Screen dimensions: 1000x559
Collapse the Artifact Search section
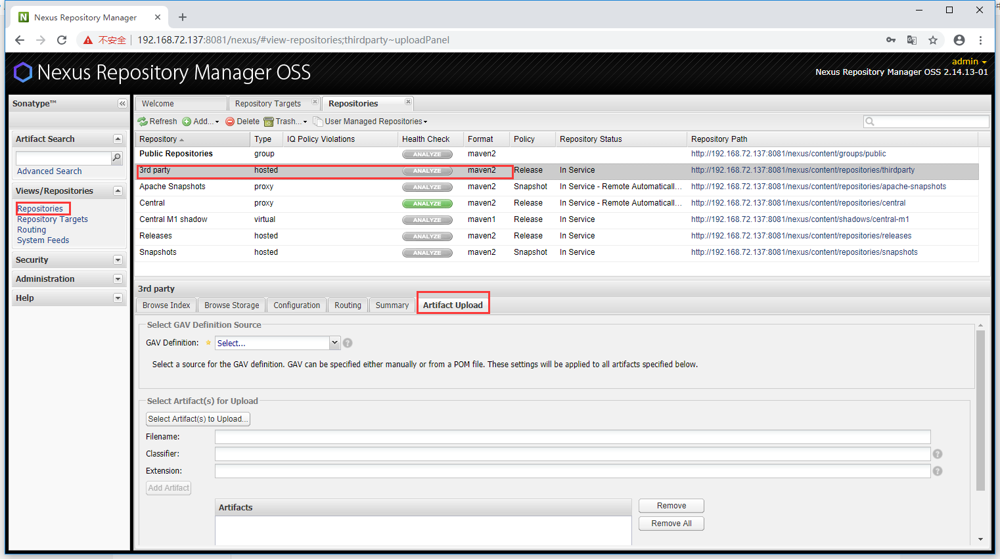(x=118, y=139)
